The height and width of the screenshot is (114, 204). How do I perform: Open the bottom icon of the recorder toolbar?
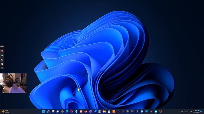coord(2,68)
